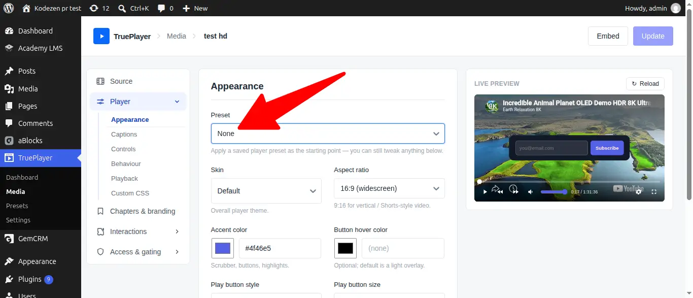
Task: Open comments bubble in admin bar
Action: 165,8
